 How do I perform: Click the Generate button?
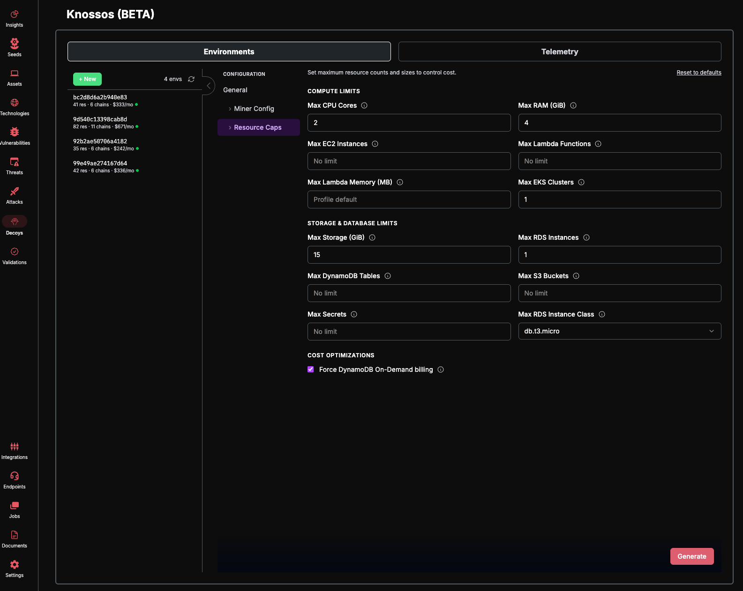(692, 556)
